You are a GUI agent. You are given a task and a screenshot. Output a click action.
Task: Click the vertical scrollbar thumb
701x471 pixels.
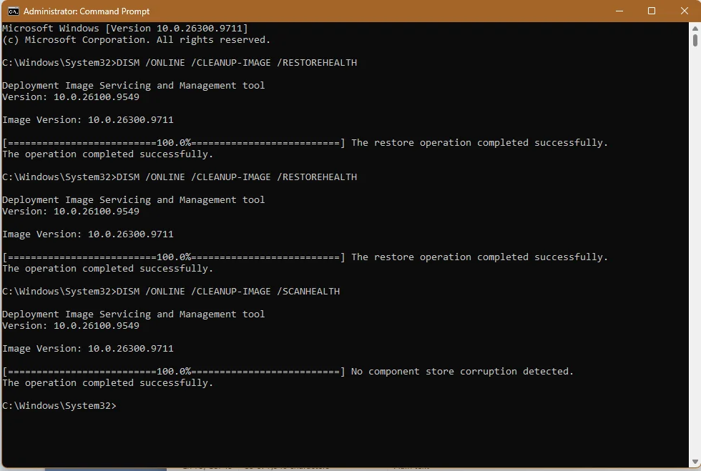click(x=695, y=39)
